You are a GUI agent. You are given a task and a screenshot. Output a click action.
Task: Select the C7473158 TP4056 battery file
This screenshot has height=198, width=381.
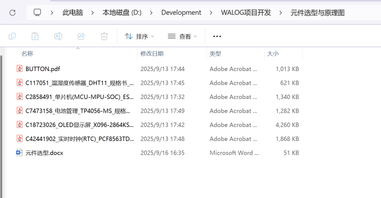pyautogui.click(x=78, y=111)
